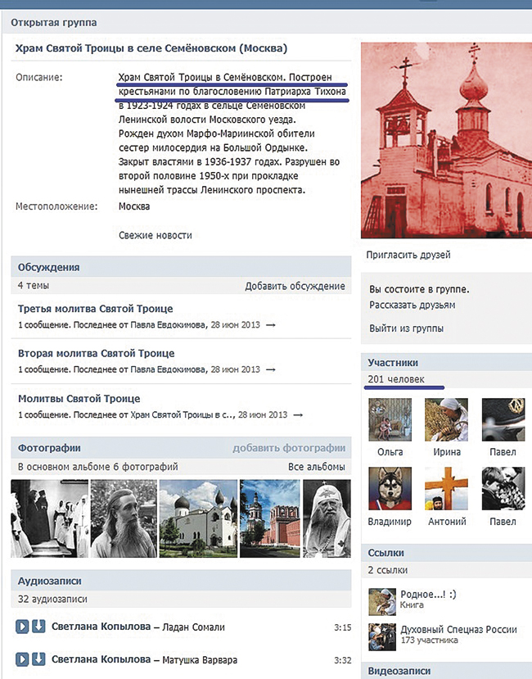Viewport: 532px width, 679px height.
Task: Click the group title Храм Святой Троицы в селе Семёновском
Action: pyautogui.click(x=151, y=48)
